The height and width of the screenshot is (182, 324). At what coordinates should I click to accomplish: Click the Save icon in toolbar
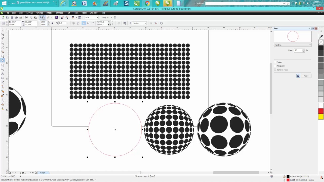[12, 17]
